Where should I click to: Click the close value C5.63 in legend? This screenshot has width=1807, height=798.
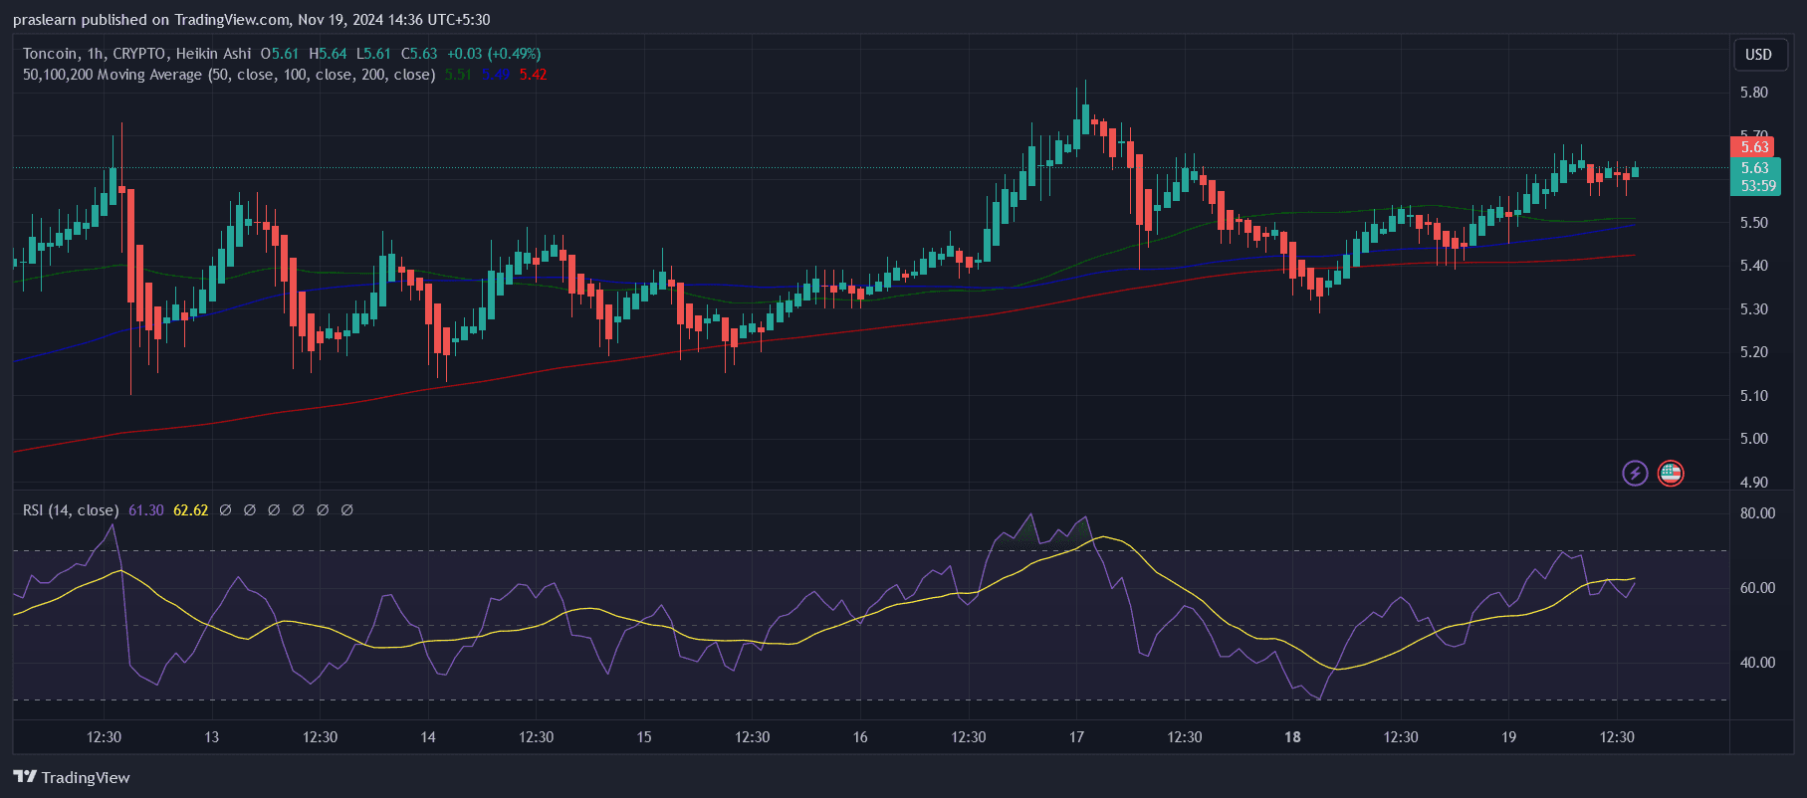tap(419, 54)
